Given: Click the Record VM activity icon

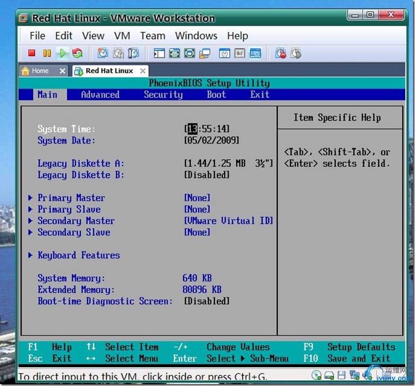Looking at the screenshot, I should (x=281, y=53).
